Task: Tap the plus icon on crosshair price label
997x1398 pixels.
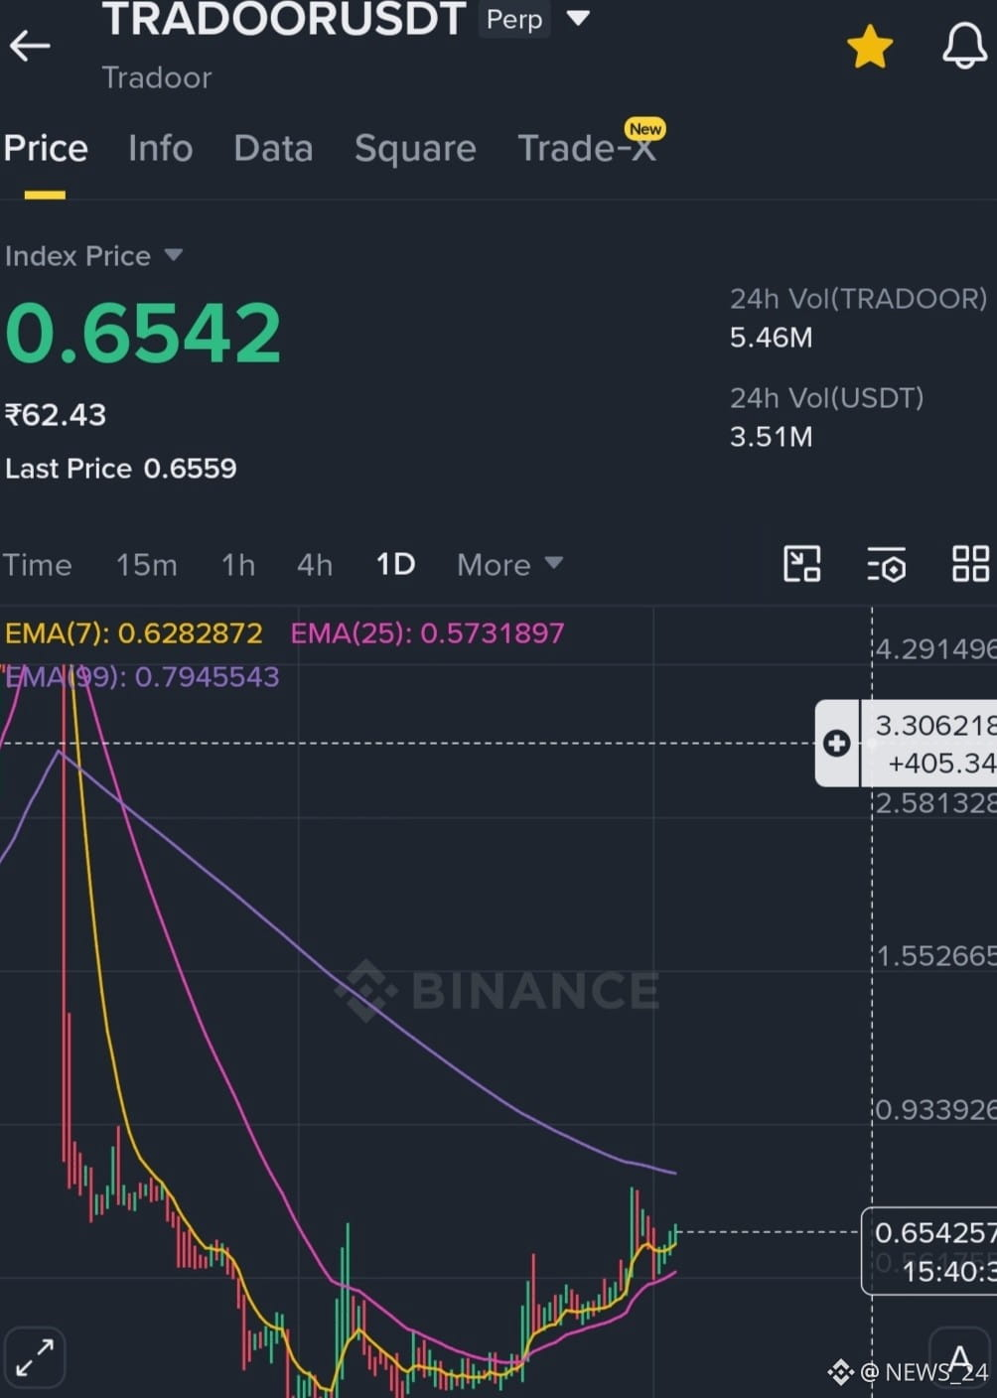Action: [837, 743]
